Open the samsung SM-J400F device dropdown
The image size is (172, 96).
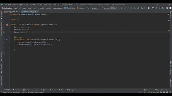[x=110, y=8]
